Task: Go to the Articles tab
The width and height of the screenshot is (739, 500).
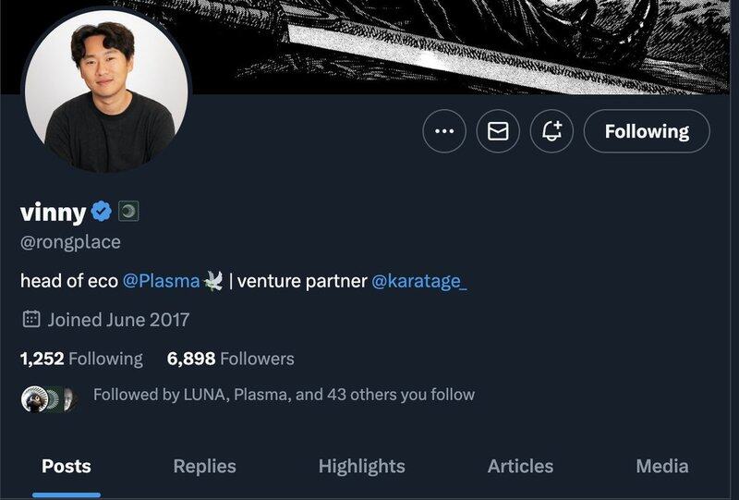Action: [520, 467]
